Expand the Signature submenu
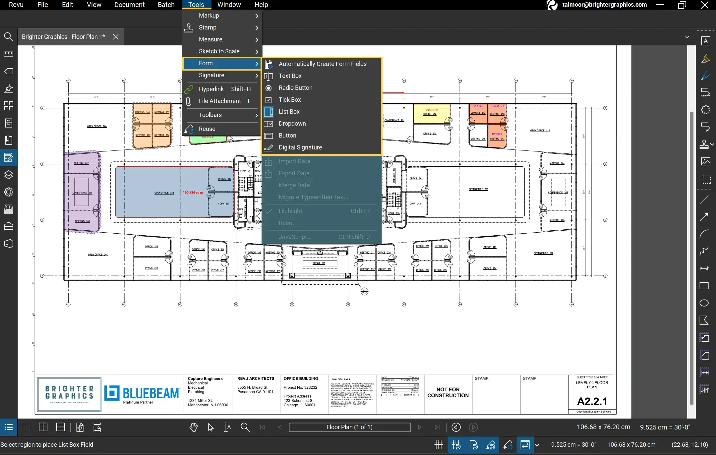 point(222,75)
